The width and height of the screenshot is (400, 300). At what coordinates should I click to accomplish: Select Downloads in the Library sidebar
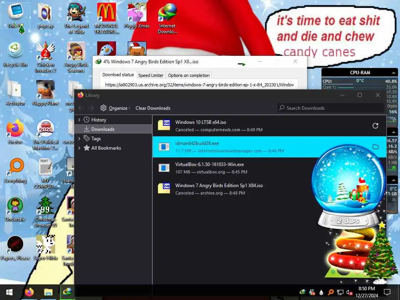(114, 129)
